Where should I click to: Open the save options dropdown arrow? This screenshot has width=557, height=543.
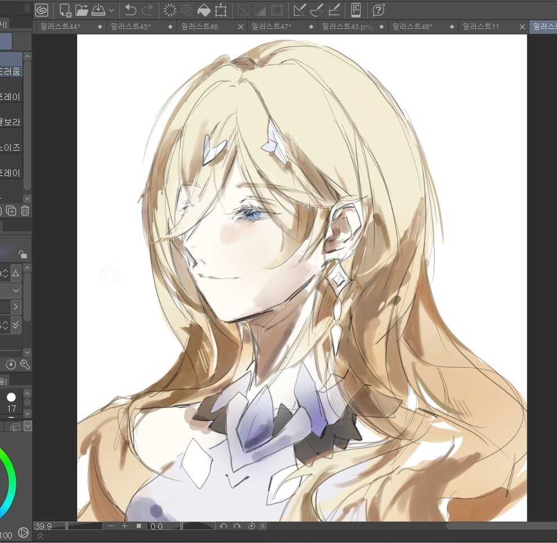(x=111, y=10)
